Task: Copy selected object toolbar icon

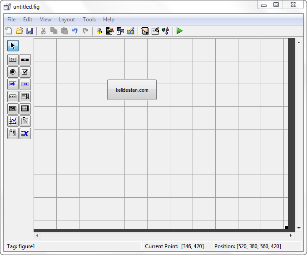Action: pyautogui.click(x=54, y=31)
